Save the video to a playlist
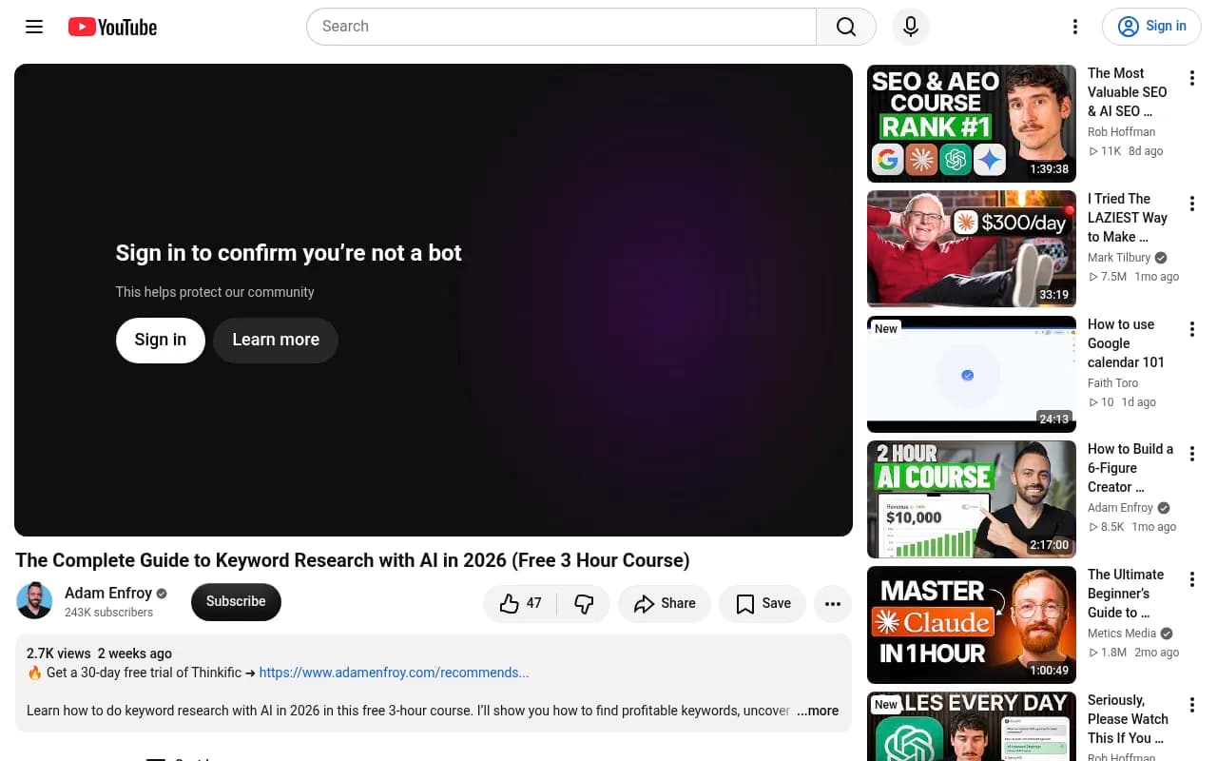This screenshot has width=1217, height=761. pyautogui.click(x=763, y=603)
